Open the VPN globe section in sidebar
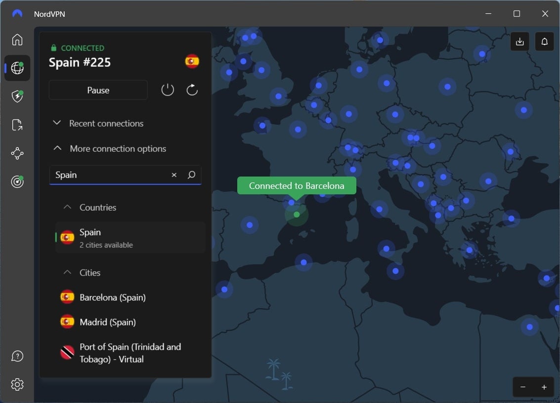This screenshot has width=560, height=403. 17,68
